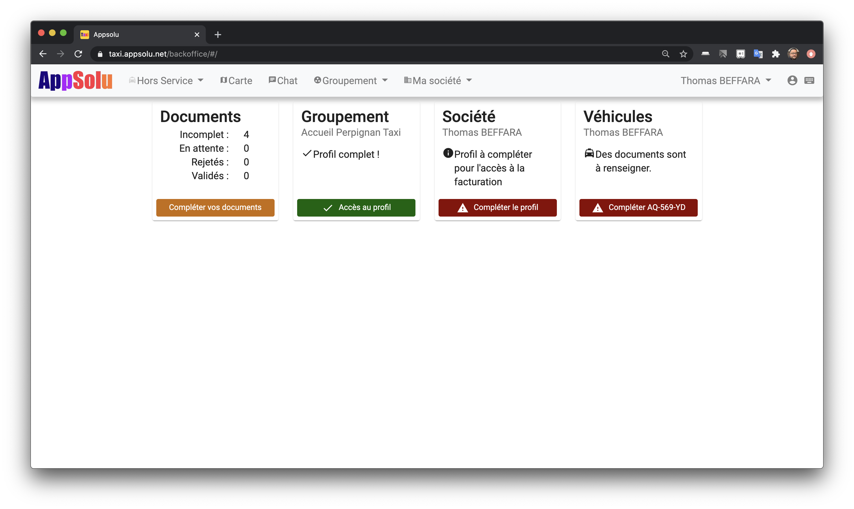
Task: Bookmark page with the star icon
Action: coord(683,54)
